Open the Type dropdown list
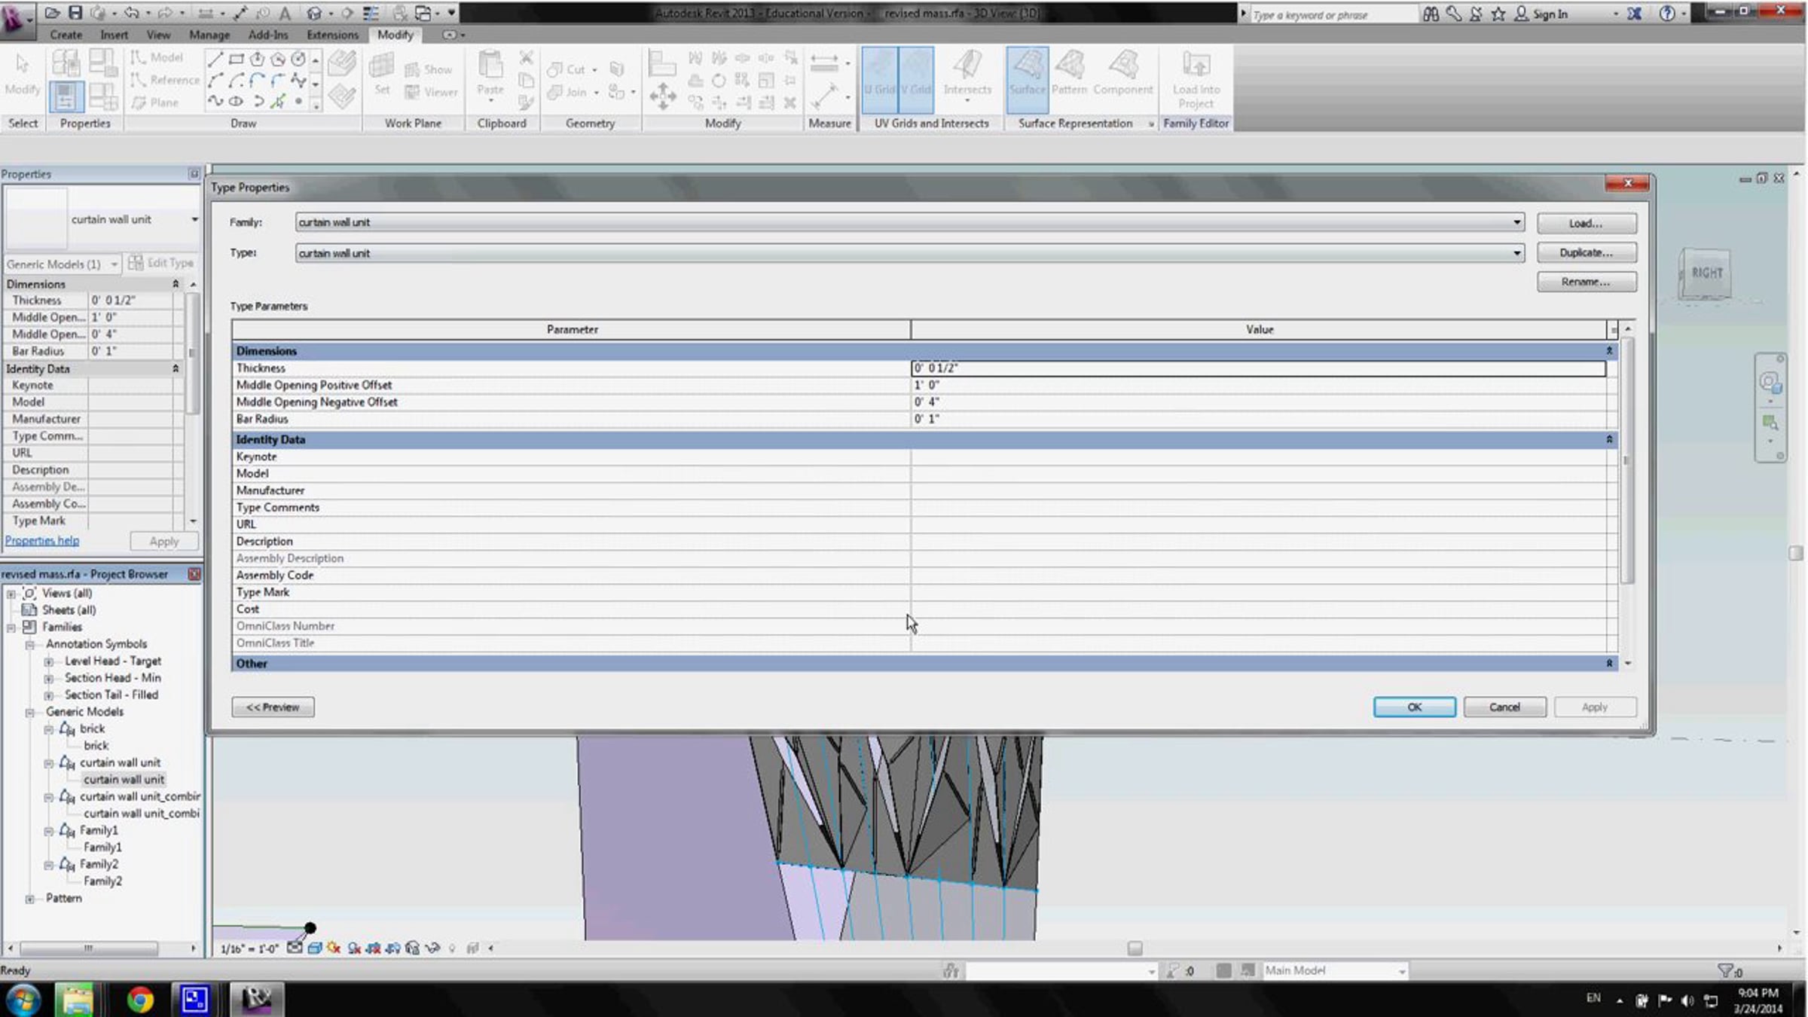 pyautogui.click(x=1516, y=253)
